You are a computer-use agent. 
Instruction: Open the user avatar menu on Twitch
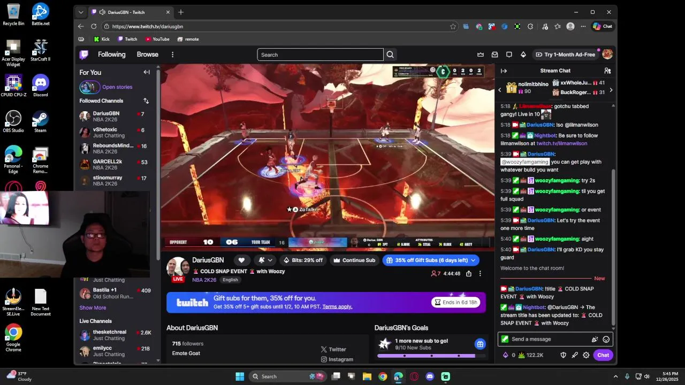coord(607,55)
